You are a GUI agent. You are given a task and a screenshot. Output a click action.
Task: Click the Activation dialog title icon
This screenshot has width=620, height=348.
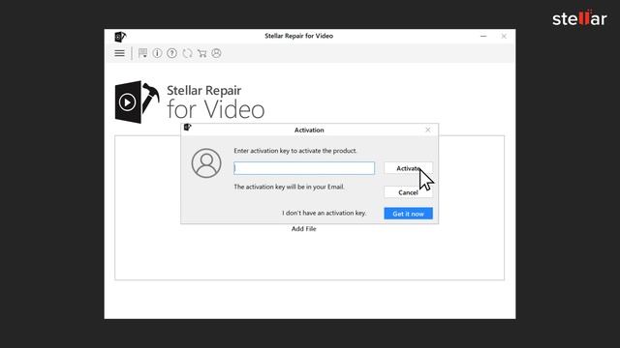coord(187,127)
